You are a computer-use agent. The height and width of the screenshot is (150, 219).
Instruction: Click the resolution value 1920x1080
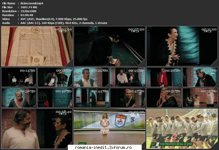coord(28,11)
